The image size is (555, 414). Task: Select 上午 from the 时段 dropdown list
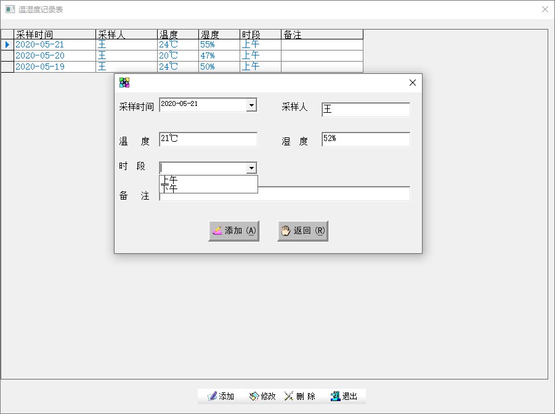169,179
